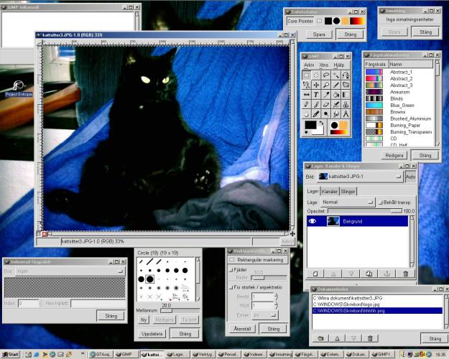Click the black foreground color swatch
Viewport: 449px width, 359px height.
tap(311, 125)
